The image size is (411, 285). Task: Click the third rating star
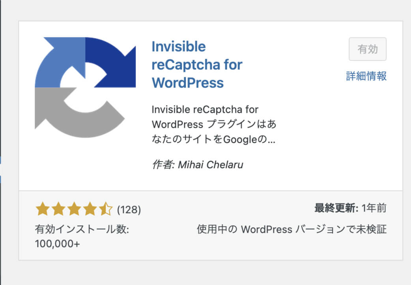(x=74, y=209)
